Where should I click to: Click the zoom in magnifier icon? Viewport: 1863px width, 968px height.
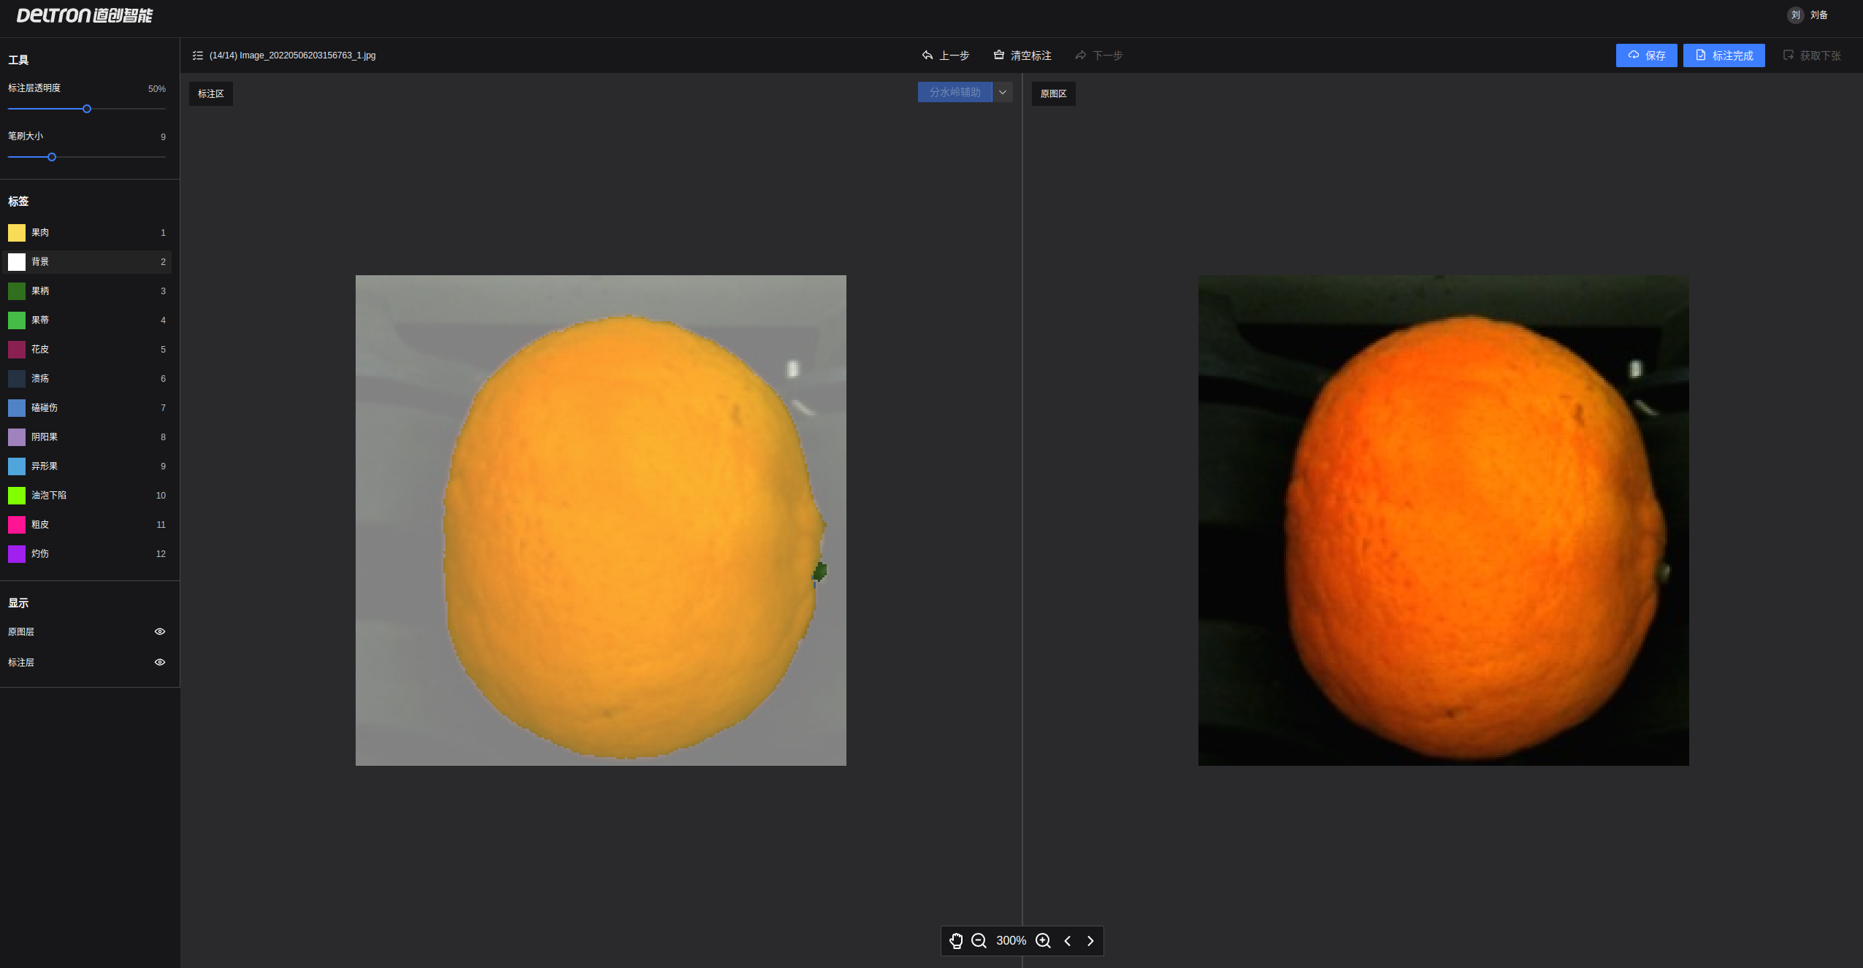coord(1044,941)
